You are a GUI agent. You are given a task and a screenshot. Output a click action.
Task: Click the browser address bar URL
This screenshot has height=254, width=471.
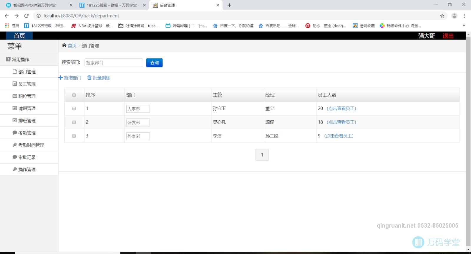coord(81,16)
